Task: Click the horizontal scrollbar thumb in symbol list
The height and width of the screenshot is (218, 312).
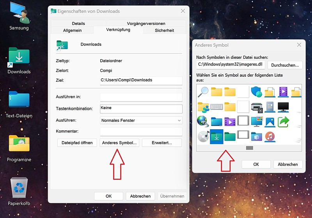Action: click(250, 148)
